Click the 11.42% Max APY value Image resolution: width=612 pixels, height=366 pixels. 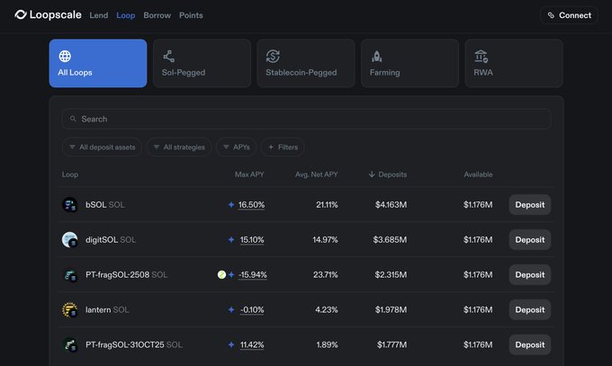pyautogui.click(x=252, y=345)
